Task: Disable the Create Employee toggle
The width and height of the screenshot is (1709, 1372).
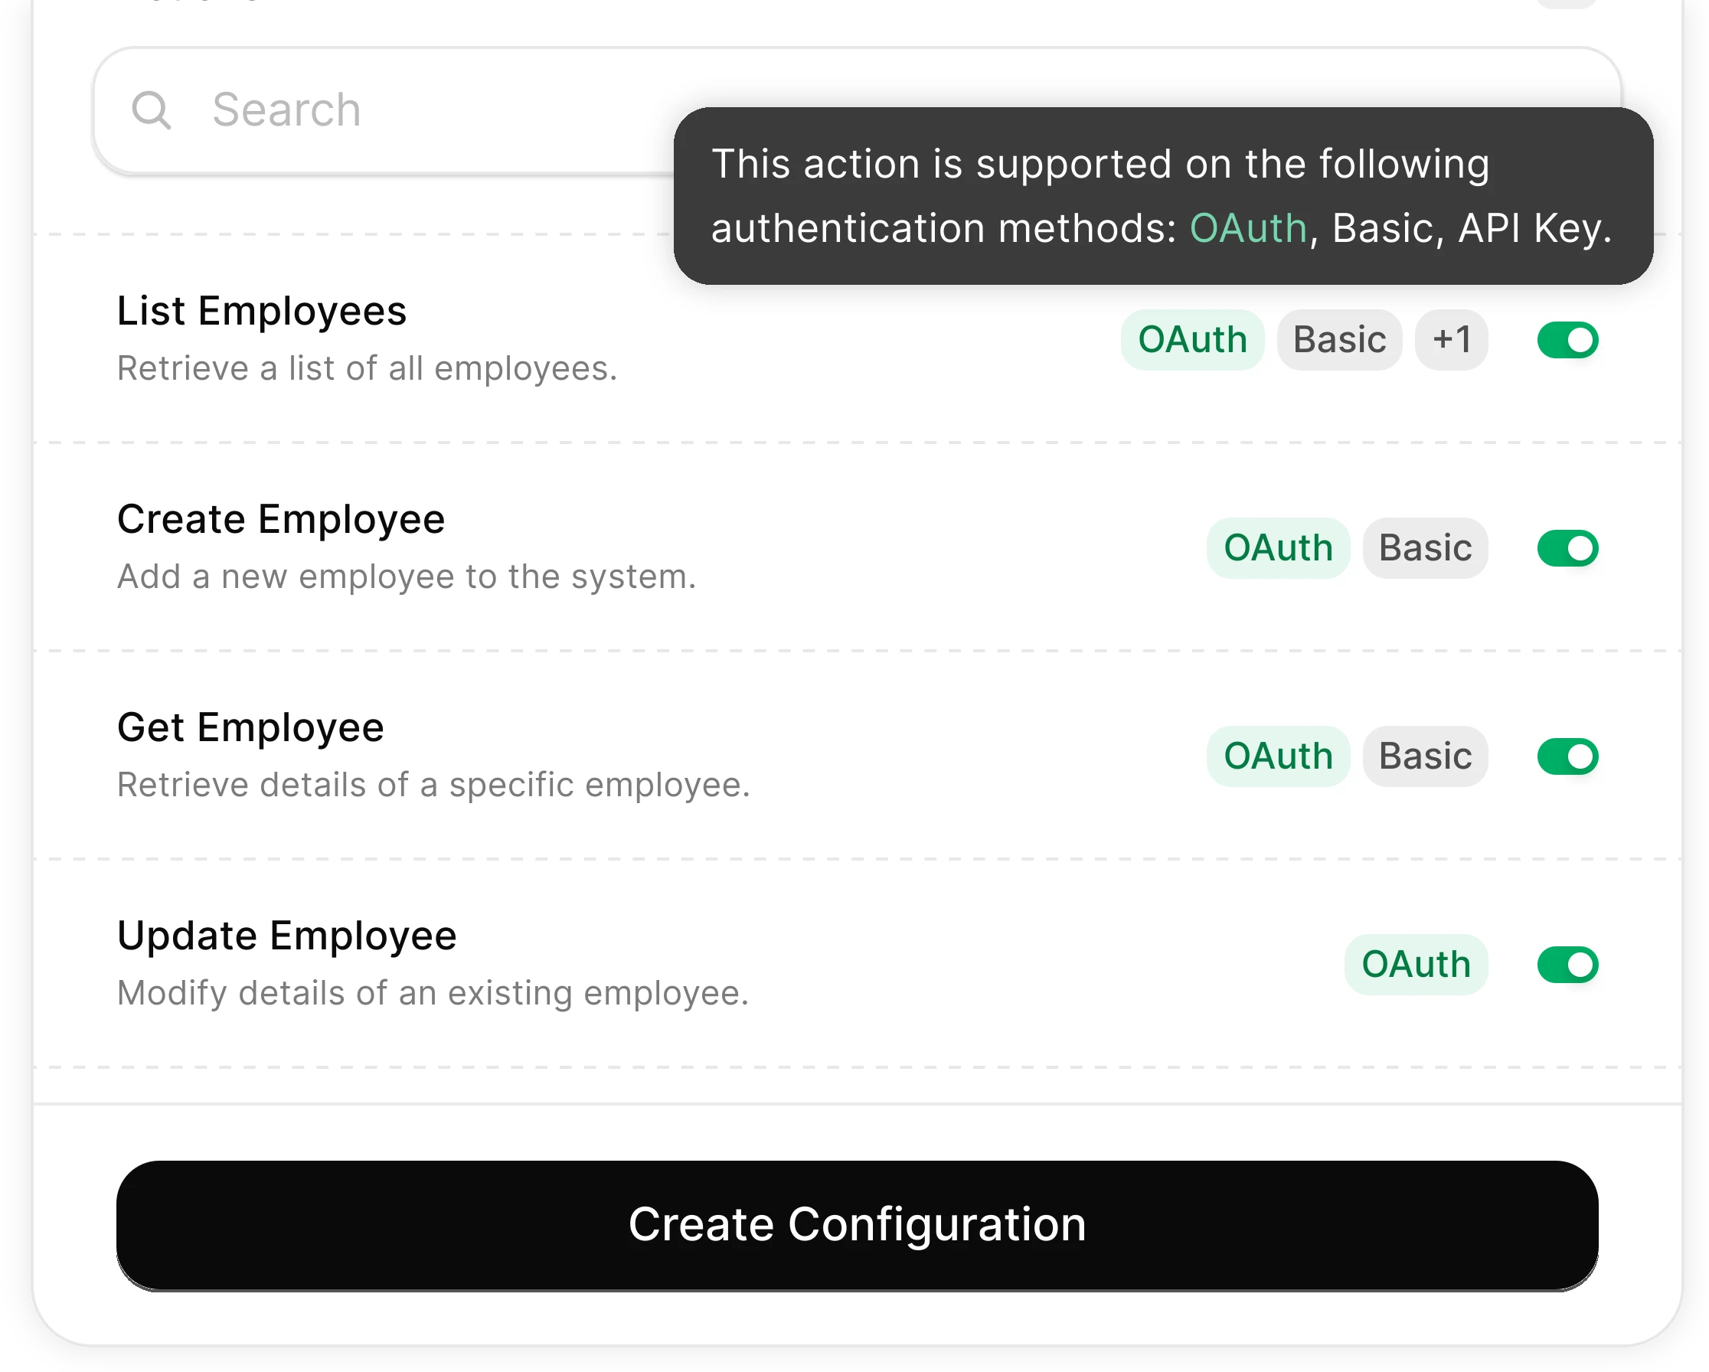Action: click(x=1567, y=548)
